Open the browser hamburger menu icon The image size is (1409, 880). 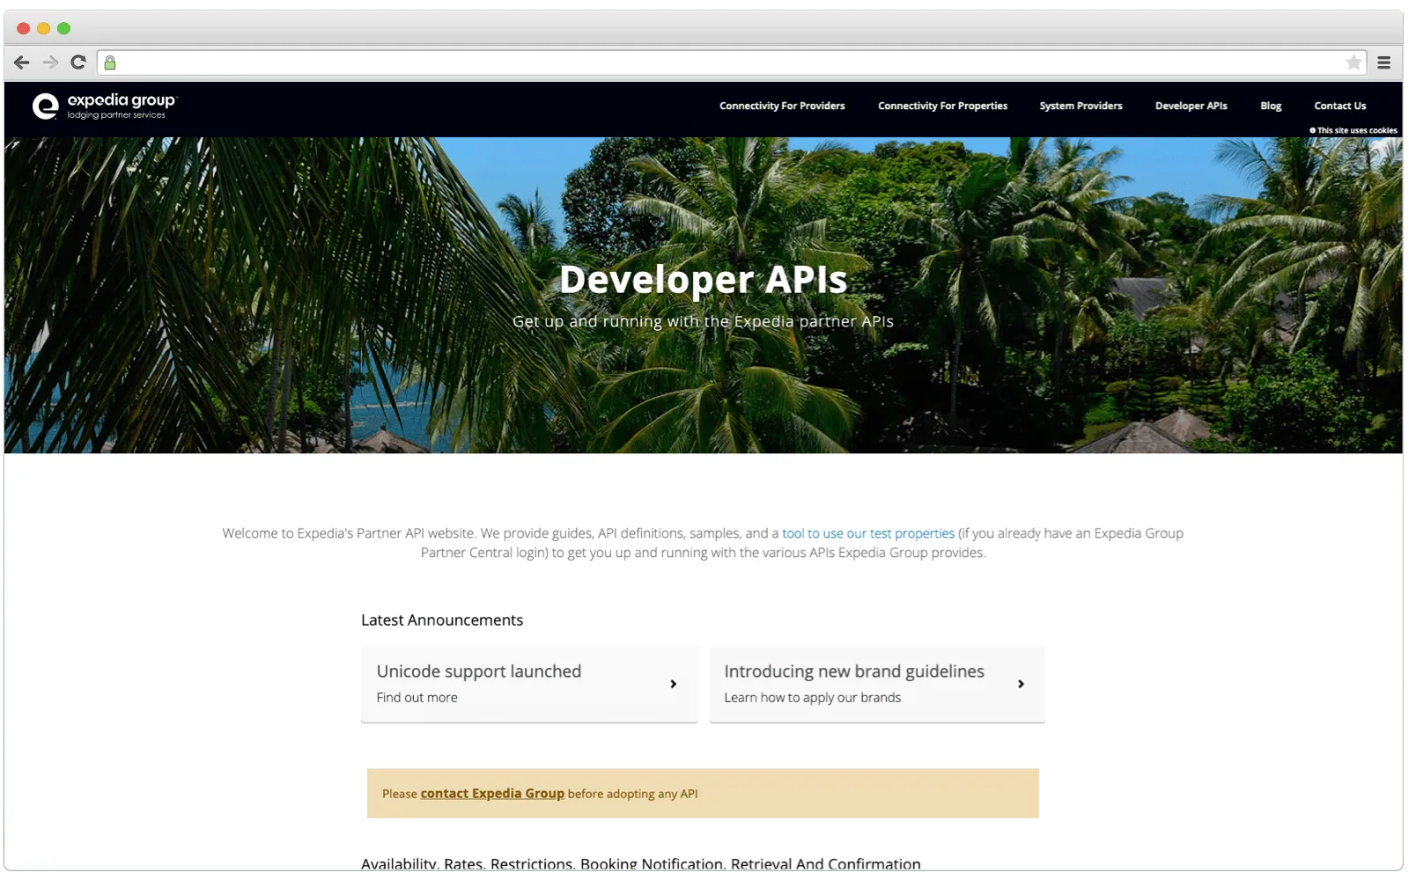click(1383, 62)
